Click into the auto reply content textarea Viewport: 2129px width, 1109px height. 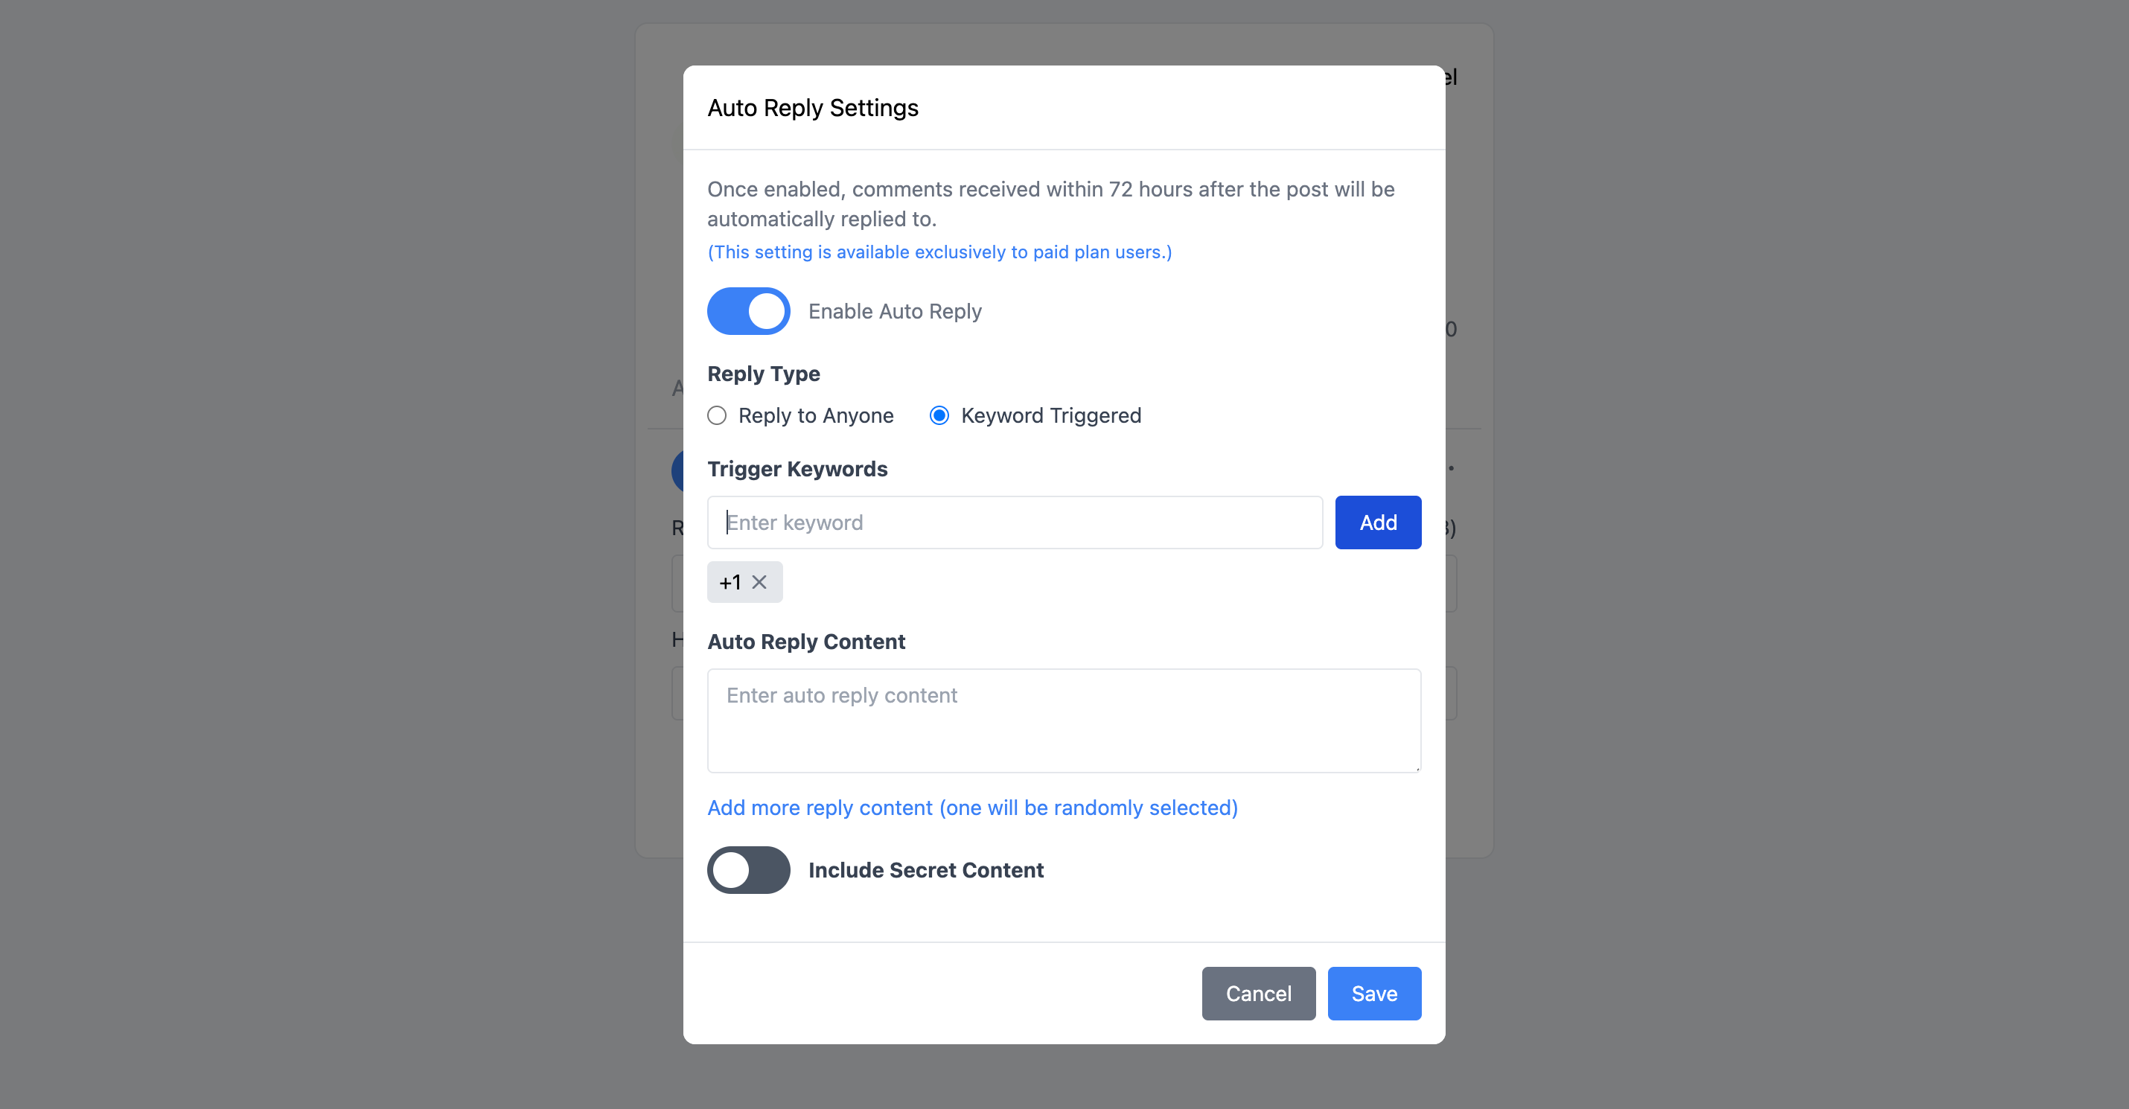[x=1064, y=720]
